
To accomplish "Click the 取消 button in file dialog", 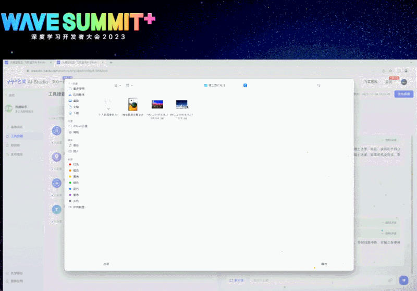I will pos(324,264).
